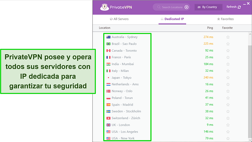The height and width of the screenshot is (142, 252).
Task: Favorite the Canada - Toronto star
Action: coord(228,51)
